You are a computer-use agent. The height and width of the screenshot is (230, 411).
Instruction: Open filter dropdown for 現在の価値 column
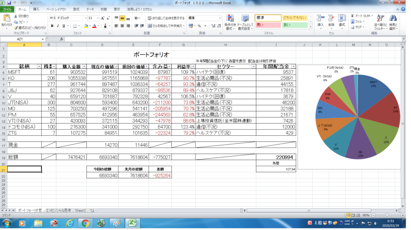116,67
